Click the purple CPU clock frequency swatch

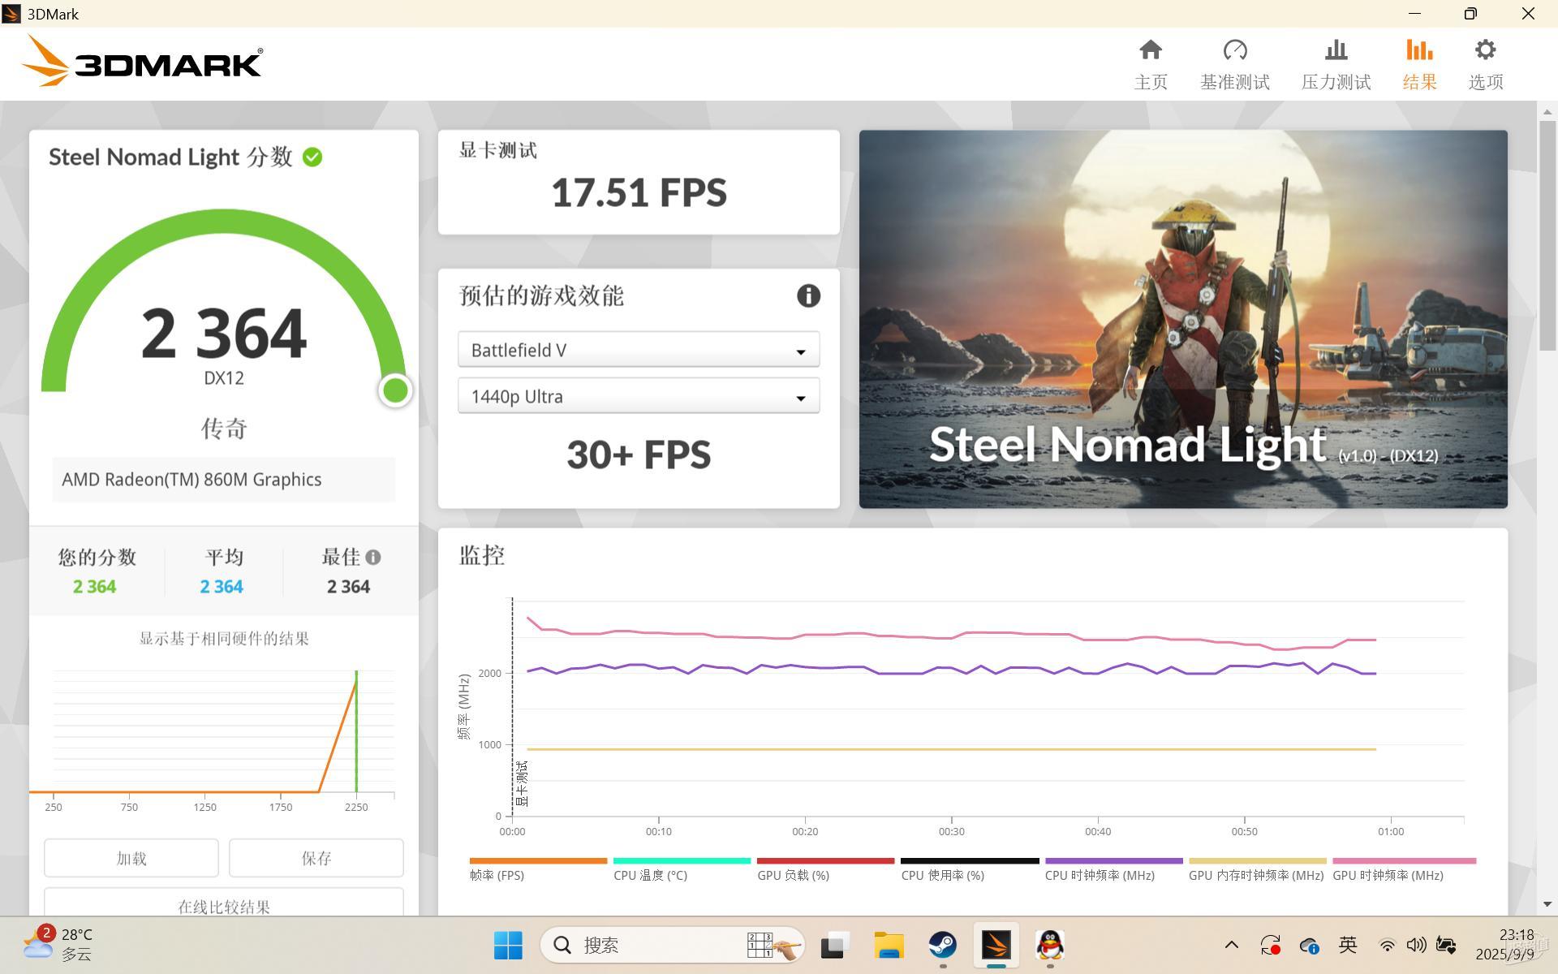click(x=1113, y=861)
